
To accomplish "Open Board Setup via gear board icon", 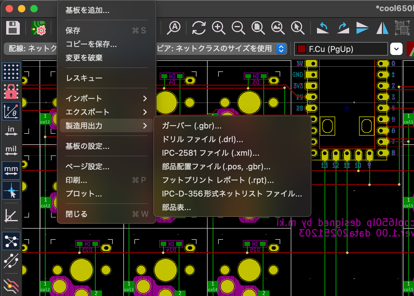I will tap(39, 28).
